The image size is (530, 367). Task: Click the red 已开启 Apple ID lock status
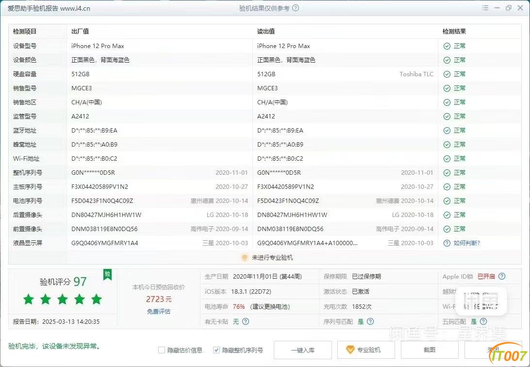[x=486, y=276]
